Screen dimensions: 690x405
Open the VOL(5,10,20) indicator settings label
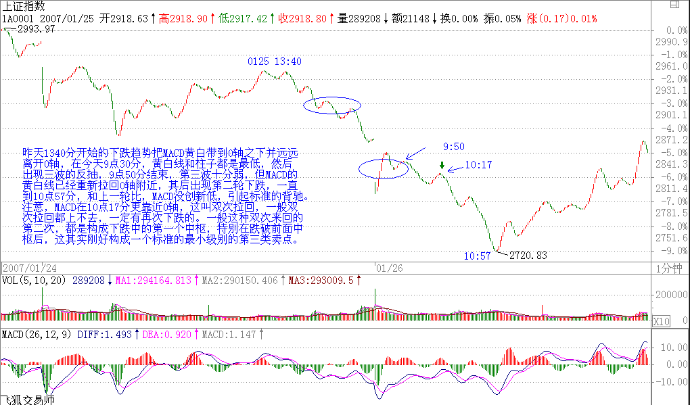tap(34, 280)
